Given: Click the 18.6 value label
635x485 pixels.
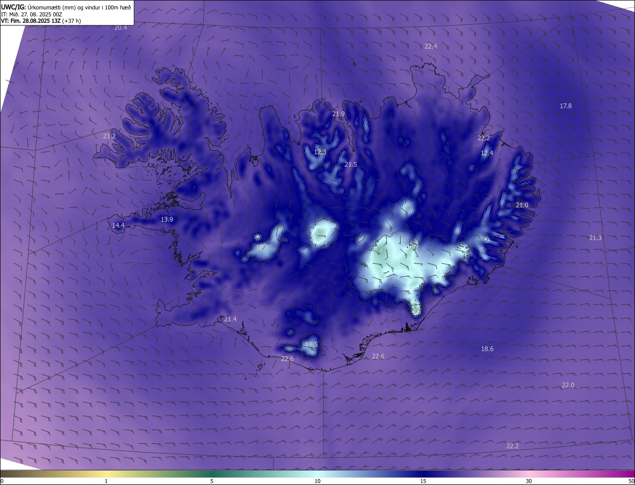Looking at the screenshot, I should [487, 349].
